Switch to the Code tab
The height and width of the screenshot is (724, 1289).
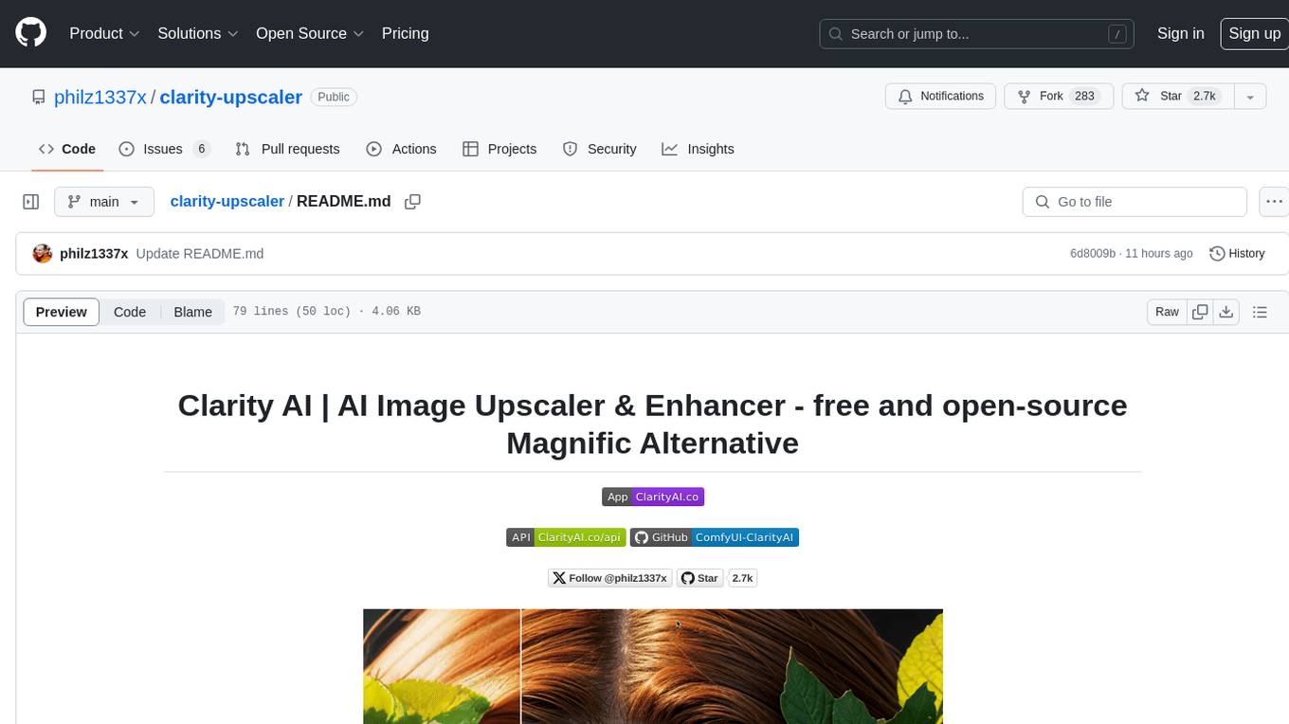pyautogui.click(x=66, y=149)
